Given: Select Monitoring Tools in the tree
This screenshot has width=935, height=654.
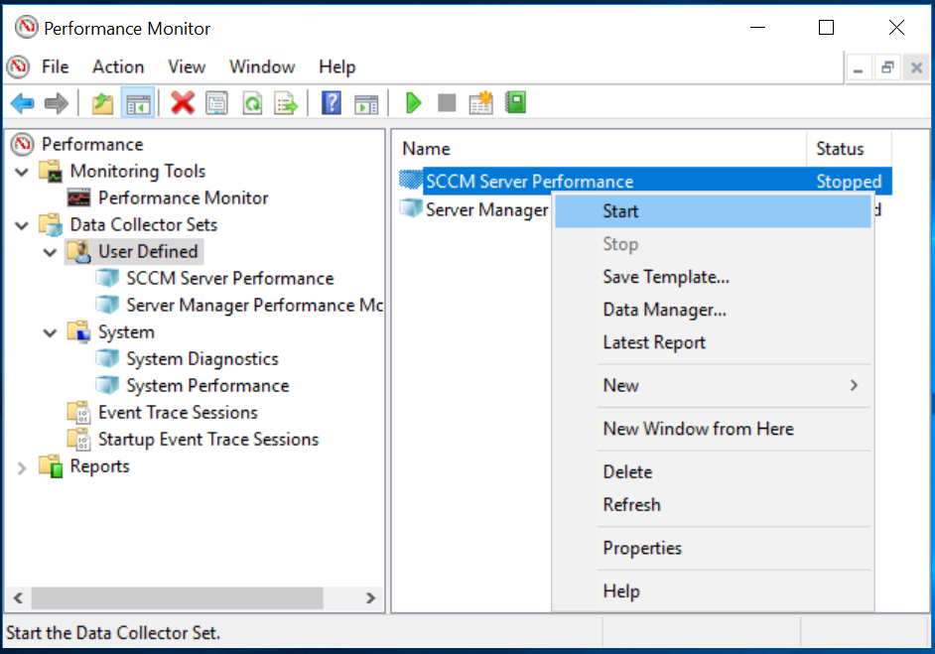Looking at the screenshot, I should coord(138,171).
